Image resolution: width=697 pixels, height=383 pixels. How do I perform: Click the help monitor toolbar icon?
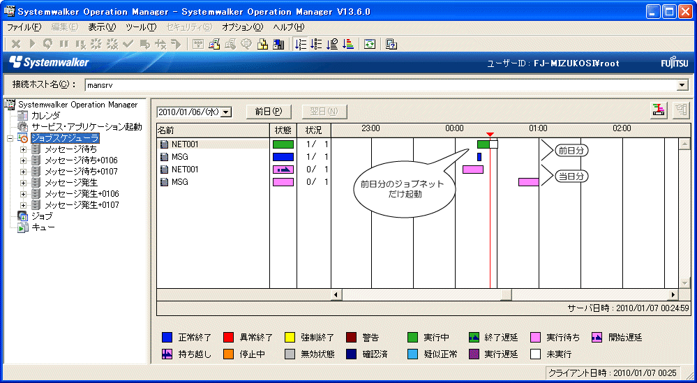391,44
